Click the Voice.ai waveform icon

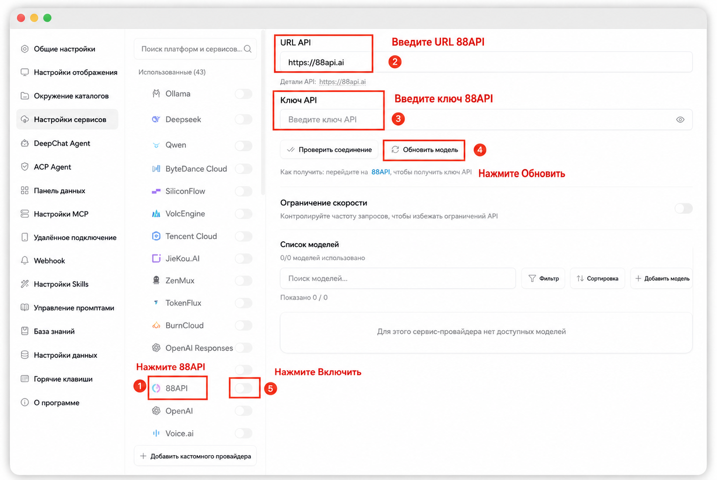coord(156,433)
